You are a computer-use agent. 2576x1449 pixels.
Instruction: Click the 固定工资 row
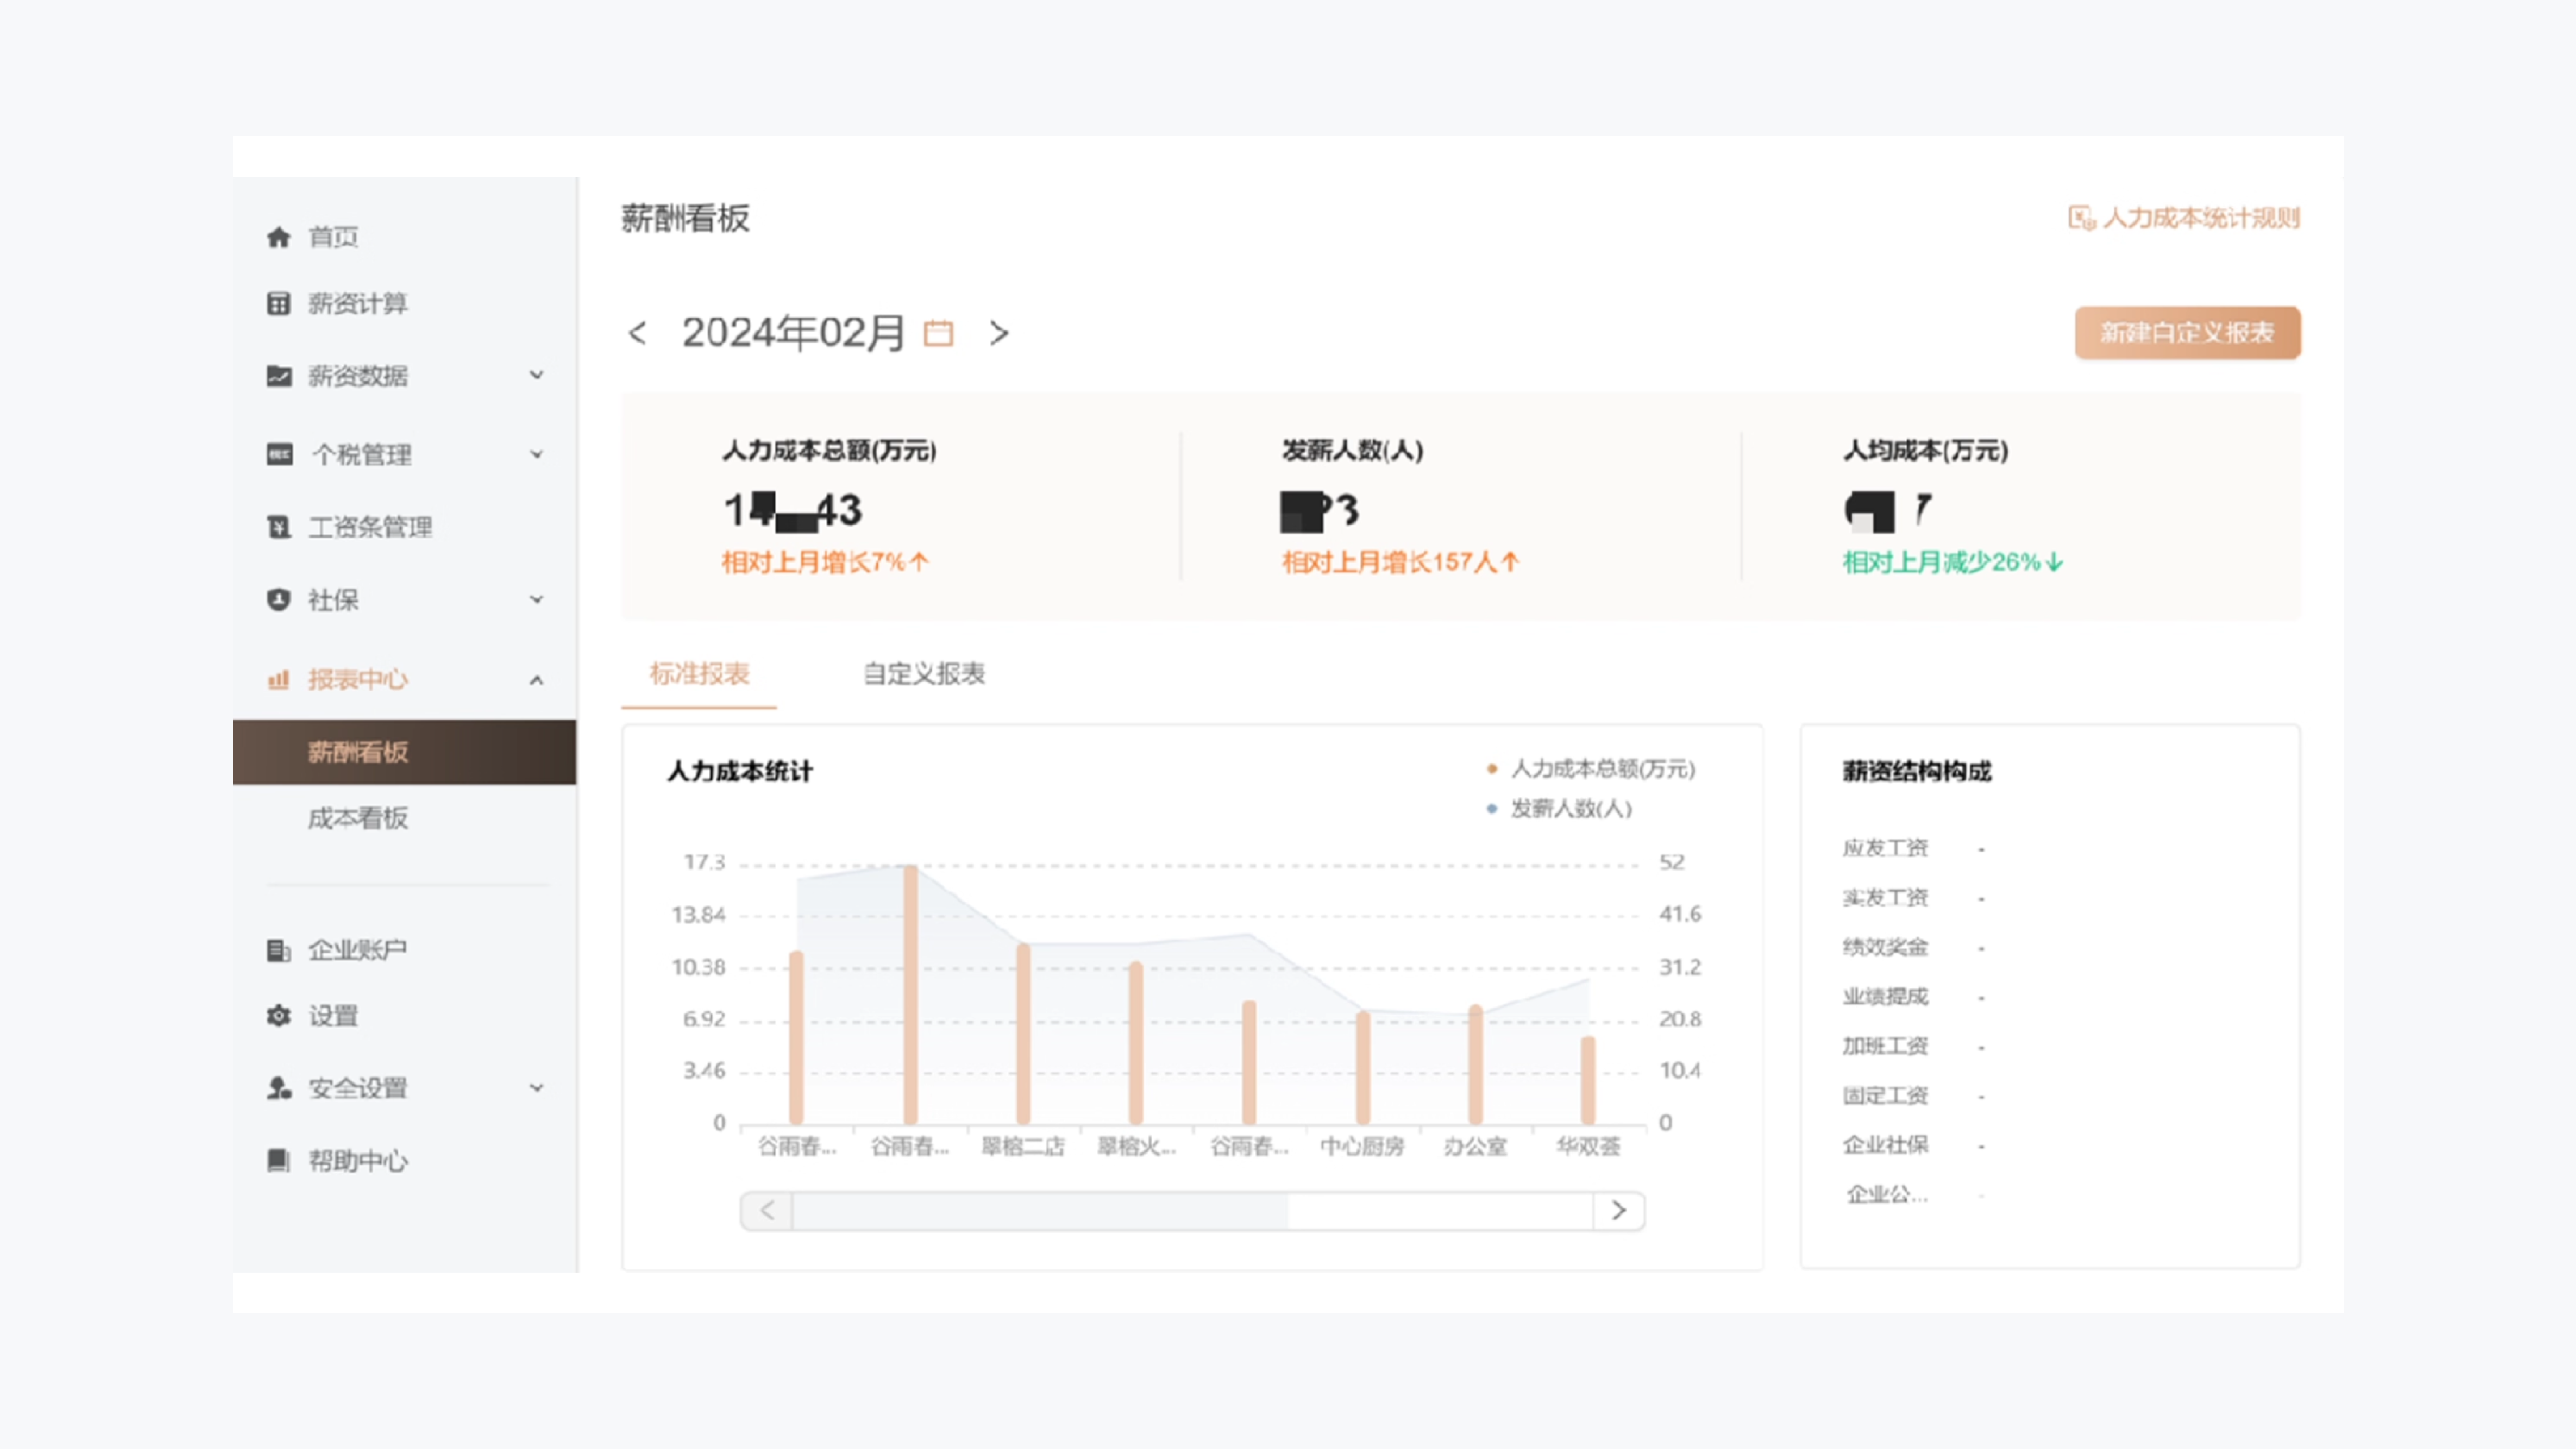tap(1914, 1096)
